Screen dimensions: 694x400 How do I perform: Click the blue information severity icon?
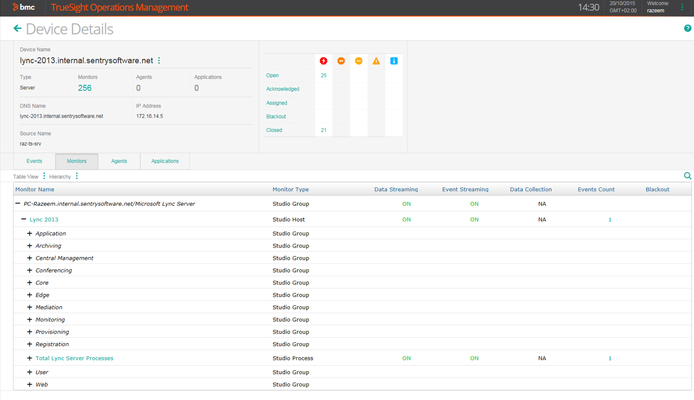tap(394, 61)
